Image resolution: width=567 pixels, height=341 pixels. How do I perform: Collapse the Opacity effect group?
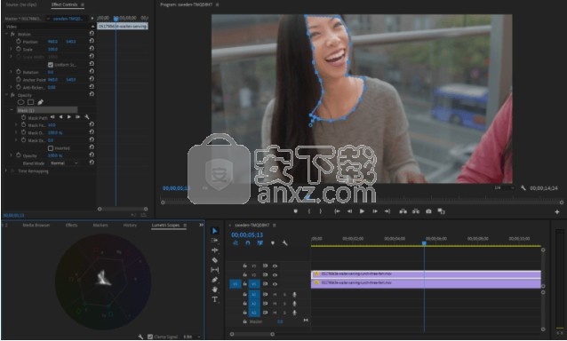pyautogui.click(x=6, y=95)
